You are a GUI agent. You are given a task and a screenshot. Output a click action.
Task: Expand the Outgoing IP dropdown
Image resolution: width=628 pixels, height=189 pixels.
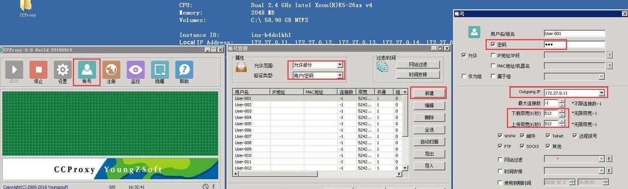602,93
